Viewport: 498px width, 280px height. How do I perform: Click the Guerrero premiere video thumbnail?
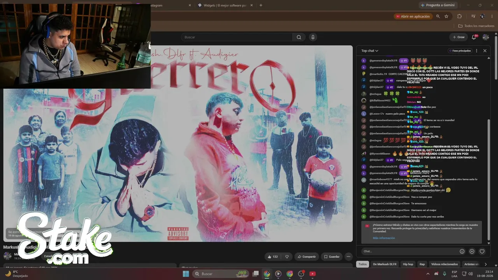[x=178, y=143]
